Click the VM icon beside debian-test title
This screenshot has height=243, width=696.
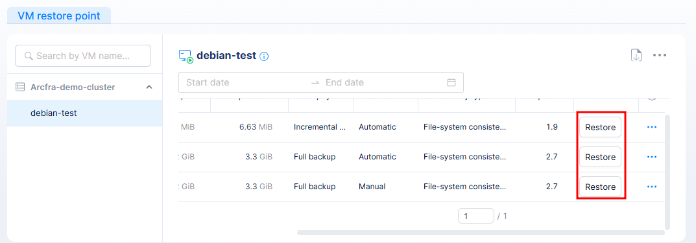tap(186, 56)
